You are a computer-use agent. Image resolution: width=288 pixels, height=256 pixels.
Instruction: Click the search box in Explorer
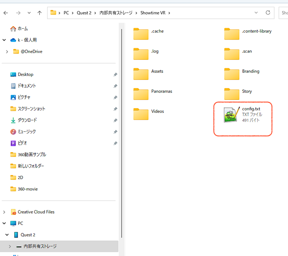coord(283,13)
